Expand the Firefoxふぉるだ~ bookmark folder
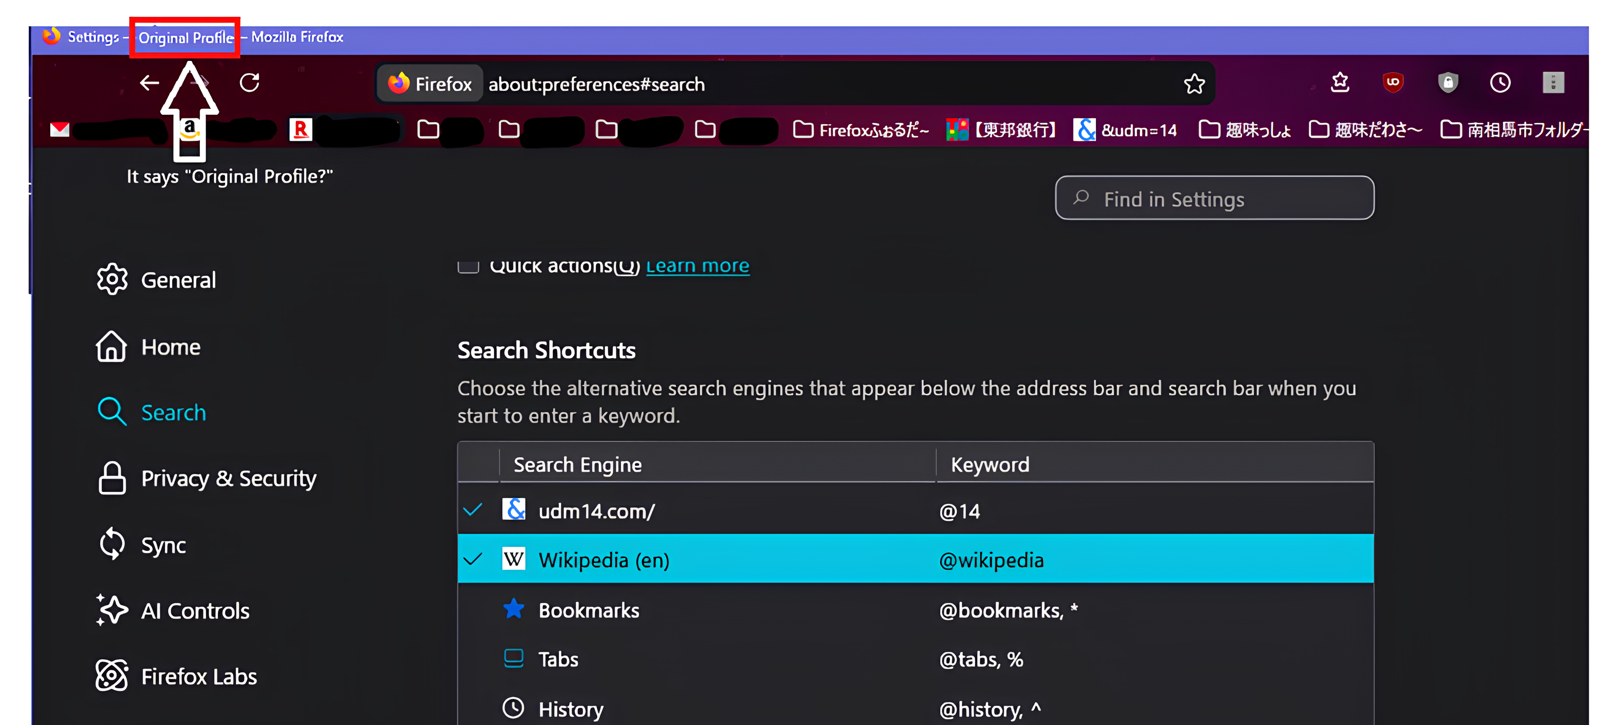Image resolution: width=1620 pixels, height=725 pixels. pos(860,130)
